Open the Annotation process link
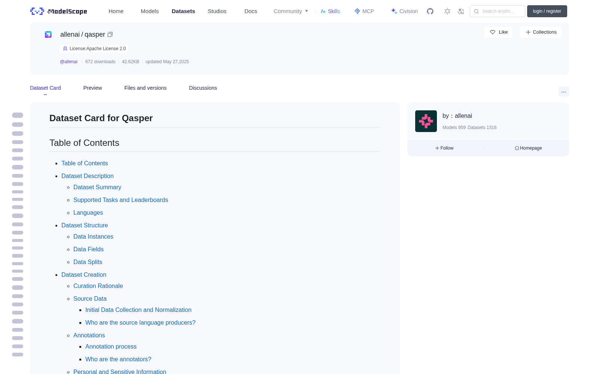 click(x=111, y=346)
